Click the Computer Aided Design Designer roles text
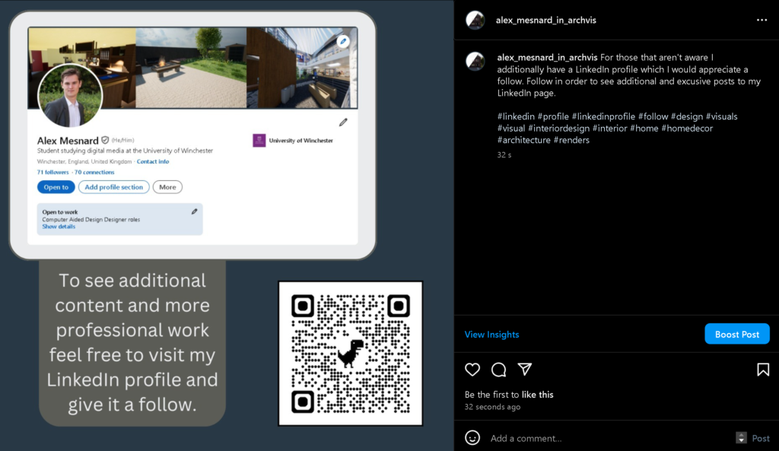 (91, 220)
